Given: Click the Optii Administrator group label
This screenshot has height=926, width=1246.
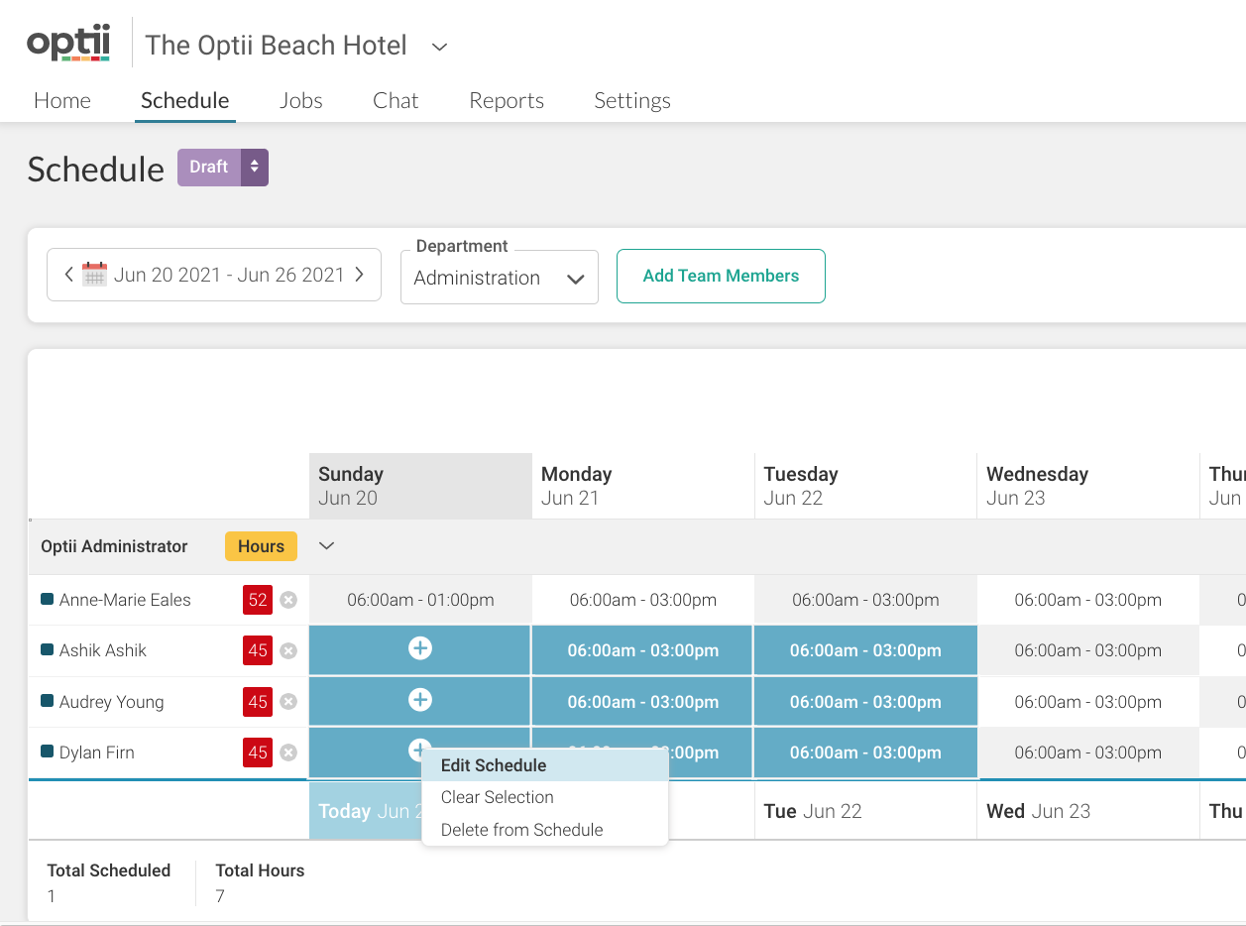Looking at the screenshot, I should 114,546.
